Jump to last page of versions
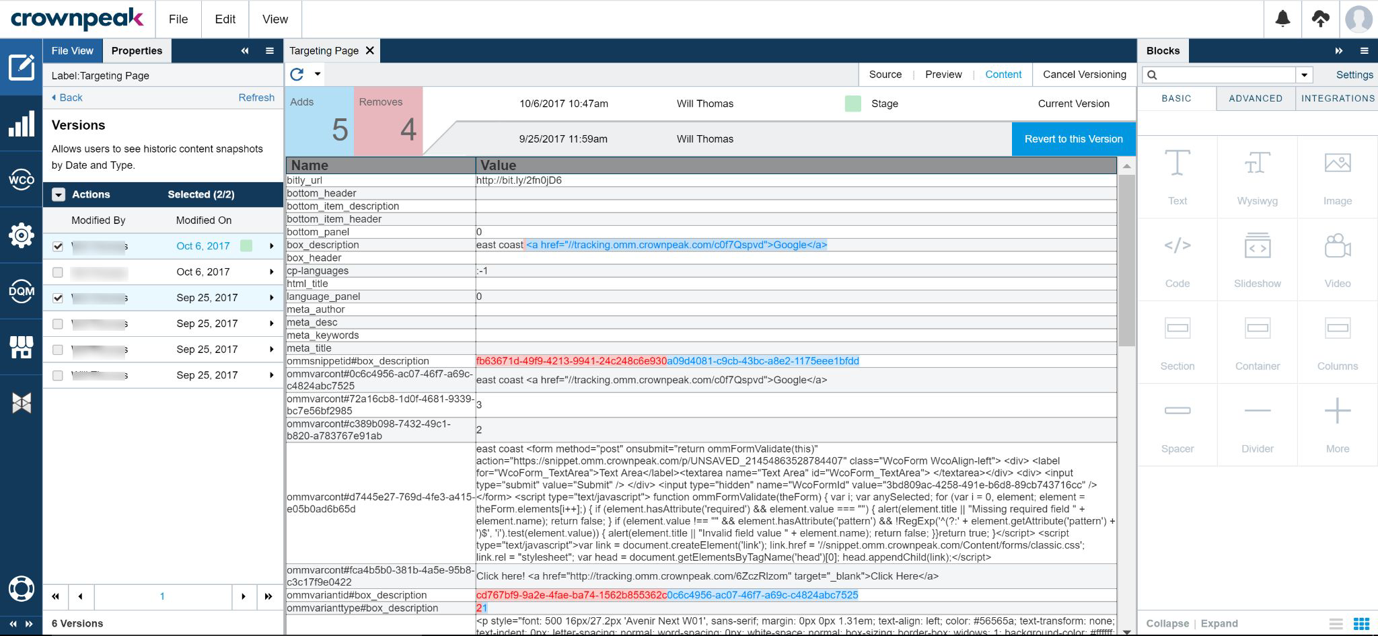1378x636 pixels. click(268, 596)
